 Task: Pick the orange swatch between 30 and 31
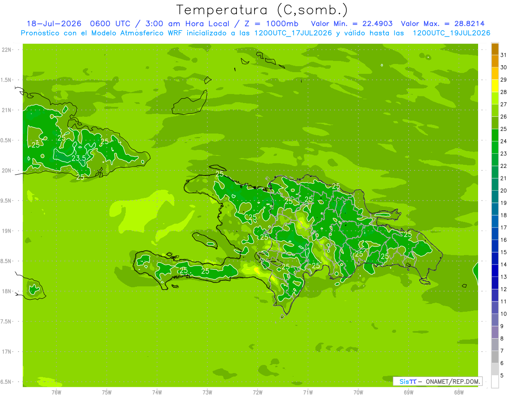(x=495, y=61)
